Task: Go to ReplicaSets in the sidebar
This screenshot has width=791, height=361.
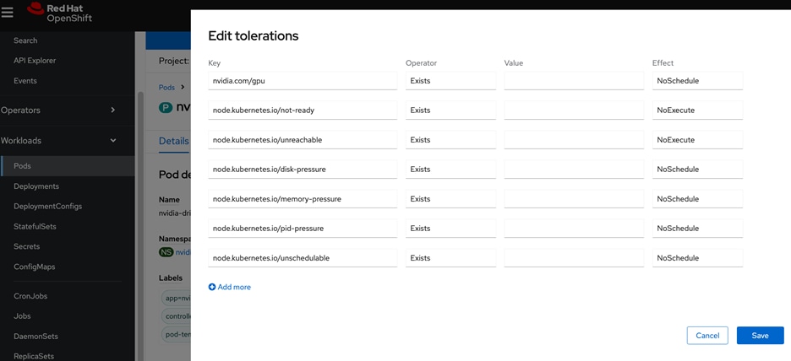Action: [x=34, y=356]
